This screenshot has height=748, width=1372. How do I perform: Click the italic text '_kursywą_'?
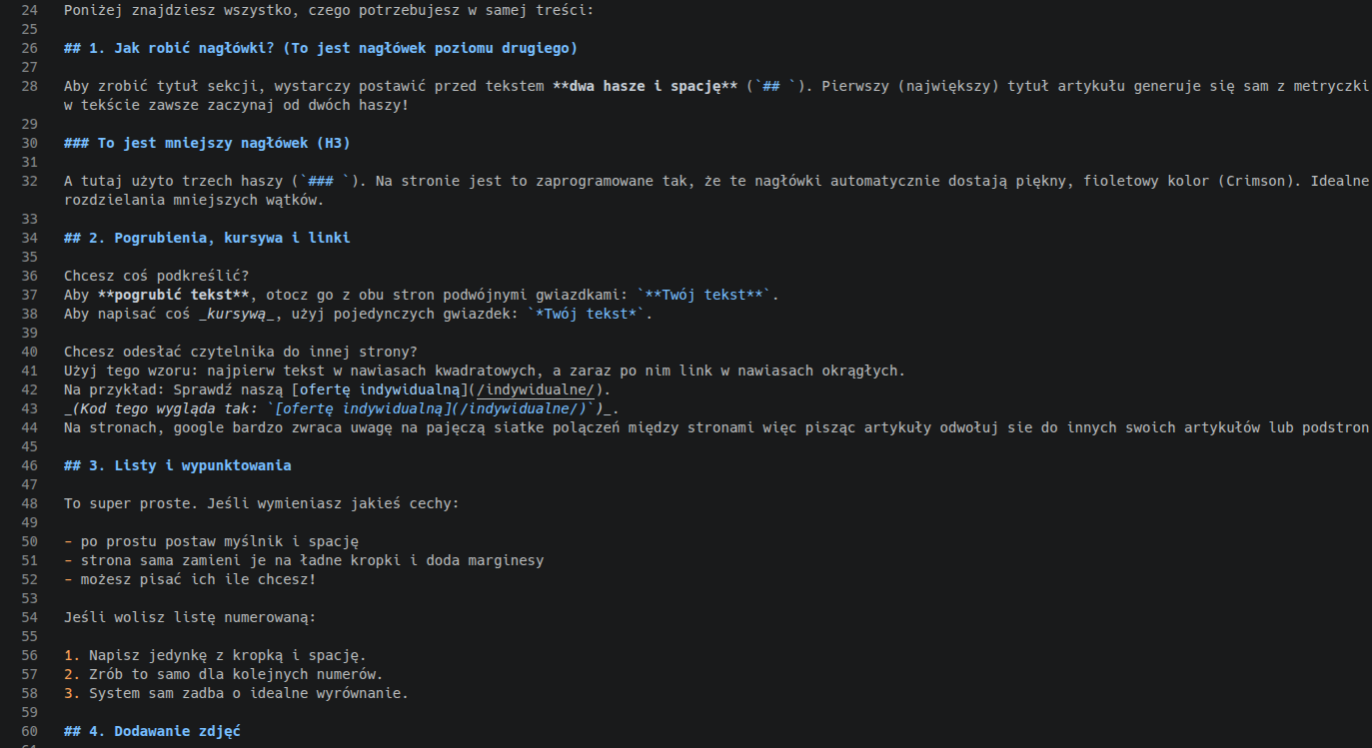[x=236, y=314]
